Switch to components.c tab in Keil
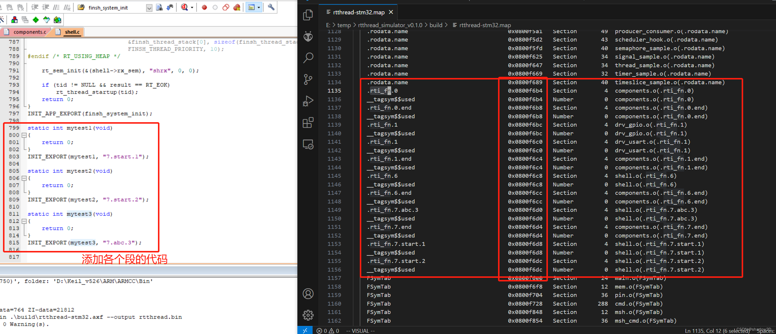Image resolution: width=776 pixels, height=334 pixels. point(26,32)
